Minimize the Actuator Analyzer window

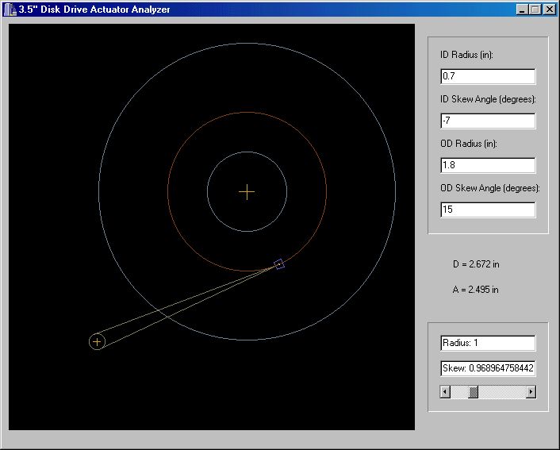522,10
